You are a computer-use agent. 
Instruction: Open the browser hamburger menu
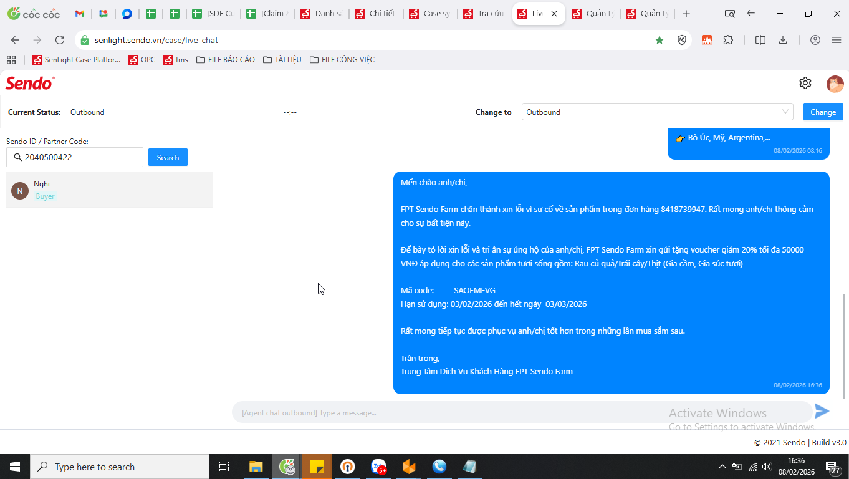coord(837,40)
